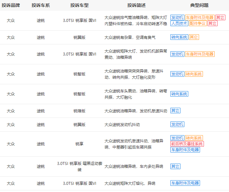
Task: Open complaint about 有杂音，空调有臭气
Action: (130, 38)
